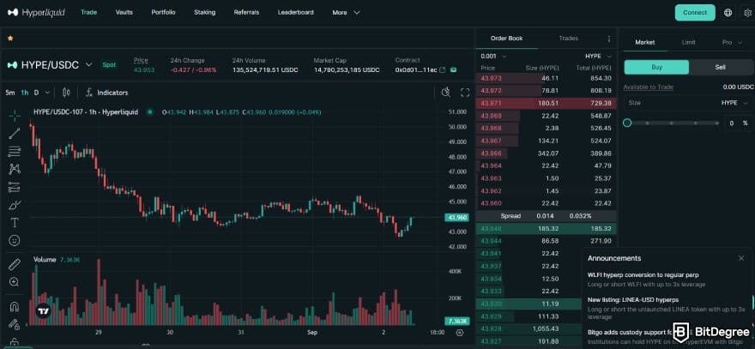Click the Hyperliquid logo
Screen dimensions: 755x349
[x=36, y=13]
